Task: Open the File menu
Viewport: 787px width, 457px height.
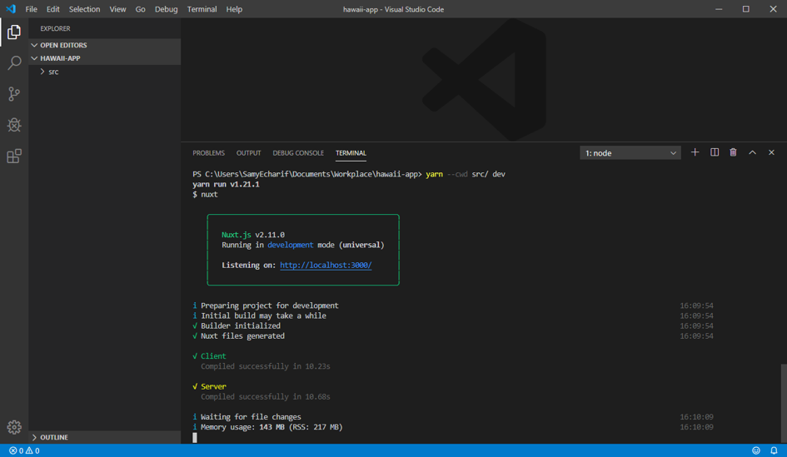Action: point(31,9)
